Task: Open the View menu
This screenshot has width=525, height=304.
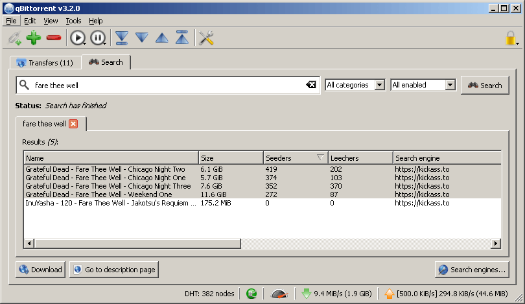Action: (51, 21)
